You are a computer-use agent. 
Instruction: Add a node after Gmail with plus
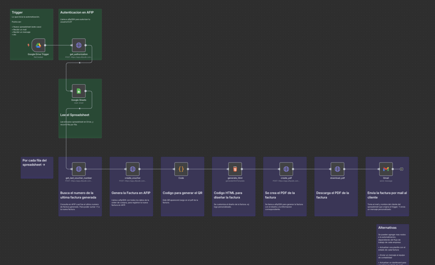pyautogui.click(x=401, y=169)
